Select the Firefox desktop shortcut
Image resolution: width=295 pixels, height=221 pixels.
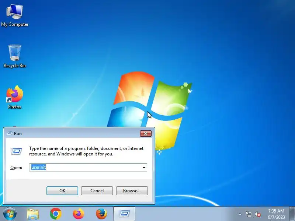(x=15, y=97)
